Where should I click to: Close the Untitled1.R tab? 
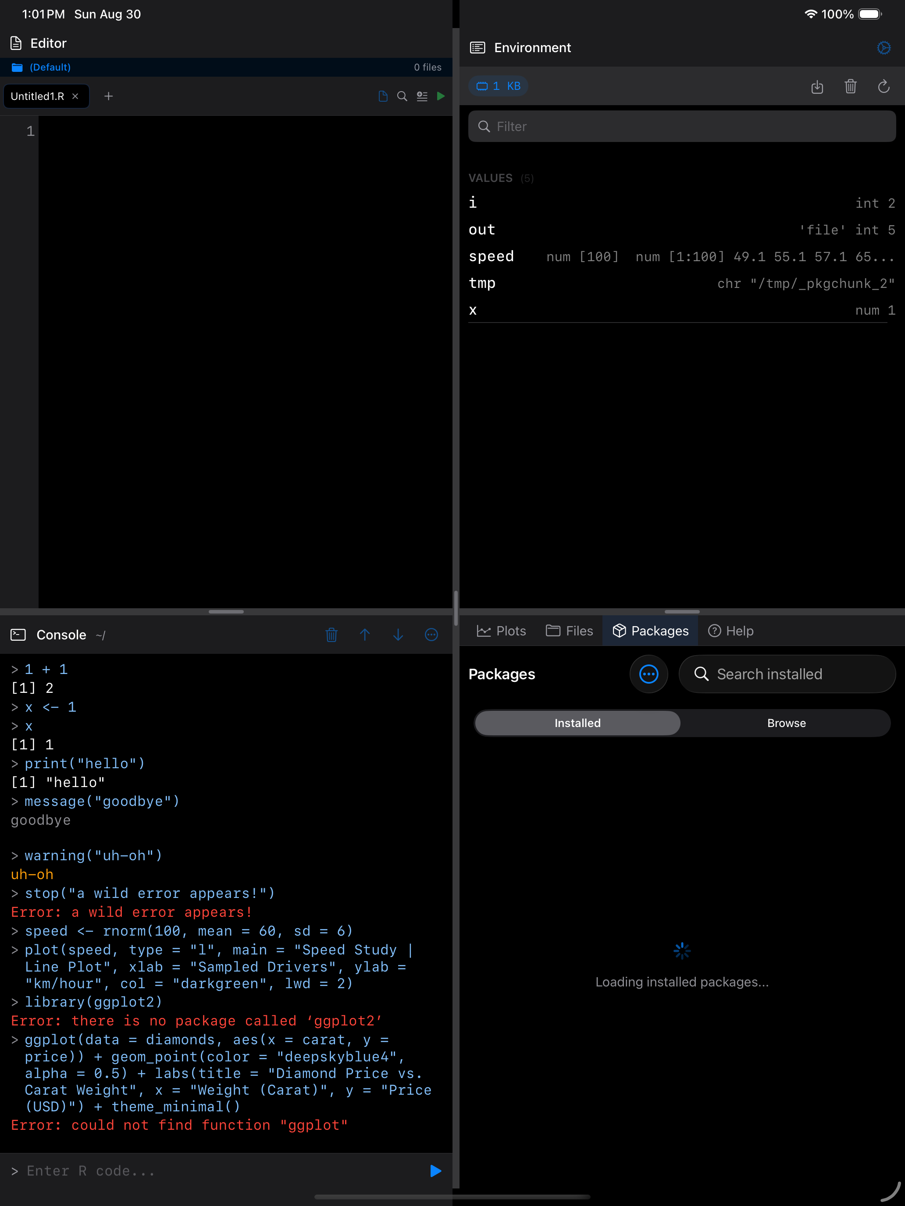pyautogui.click(x=75, y=96)
